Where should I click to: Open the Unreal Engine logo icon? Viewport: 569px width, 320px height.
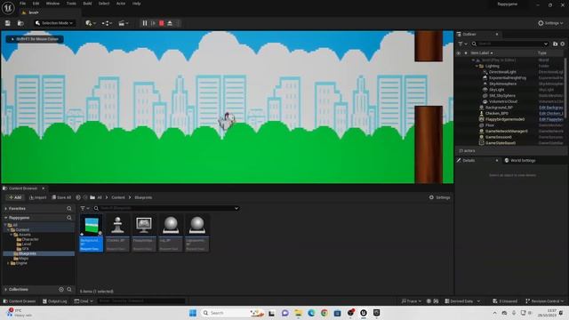pos(8,8)
